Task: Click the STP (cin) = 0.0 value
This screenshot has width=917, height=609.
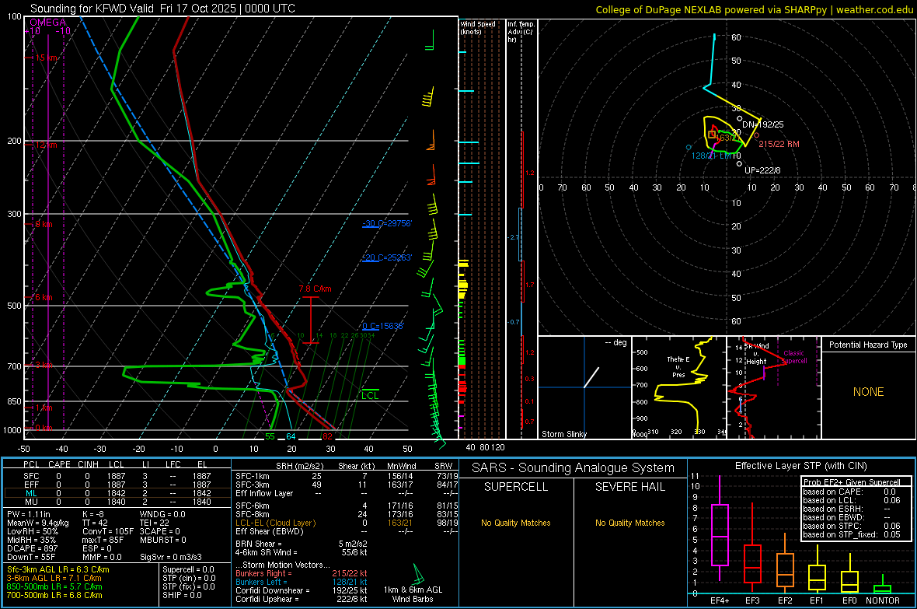Action: (x=189, y=578)
